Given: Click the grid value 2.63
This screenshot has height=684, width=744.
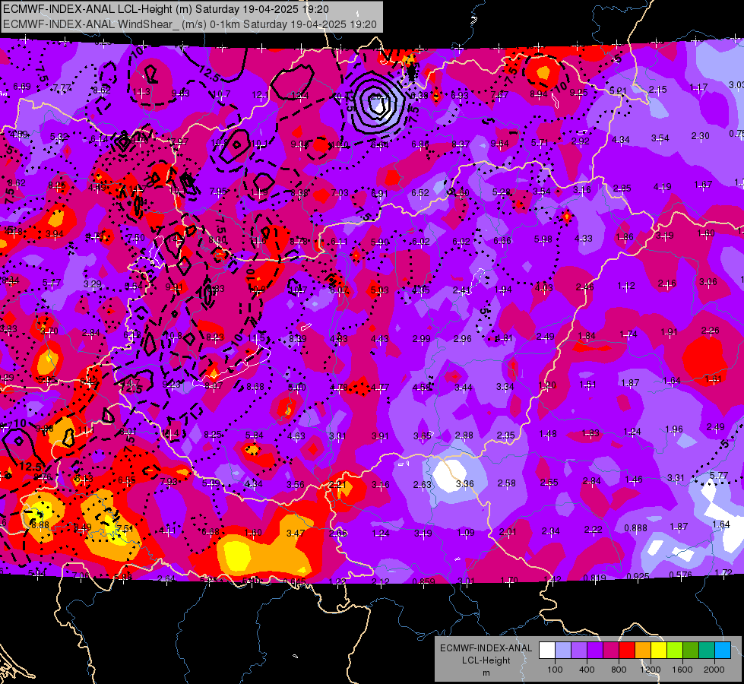Looking at the screenshot, I should coord(422,484).
